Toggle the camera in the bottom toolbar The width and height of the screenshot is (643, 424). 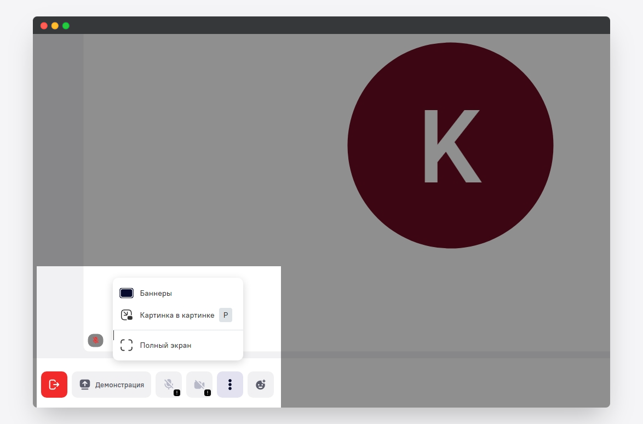[x=199, y=384]
